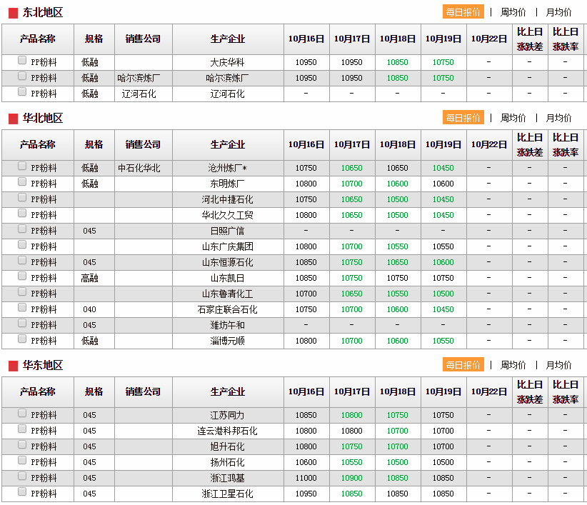Click 10月22日 header in 东北地区 table
Image resolution: width=587 pixels, height=505 pixels.
[489, 39]
